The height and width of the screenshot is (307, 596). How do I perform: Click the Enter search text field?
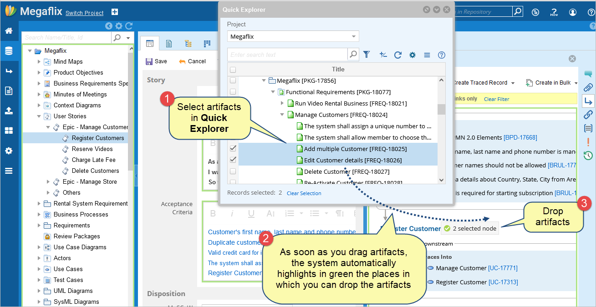coord(288,55)
